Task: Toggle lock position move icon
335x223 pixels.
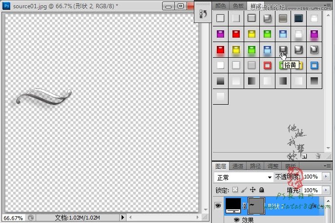Action: tap(253, 190)
